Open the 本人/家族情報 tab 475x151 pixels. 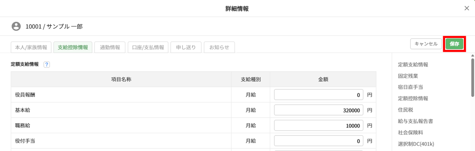point(31,47)
